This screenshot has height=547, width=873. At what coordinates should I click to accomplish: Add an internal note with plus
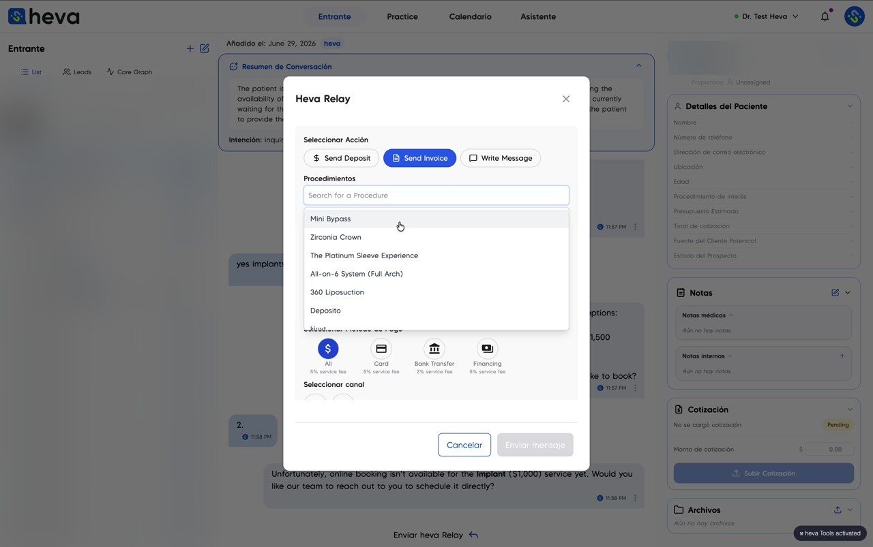pyautogui.click(x=842, y=356)
